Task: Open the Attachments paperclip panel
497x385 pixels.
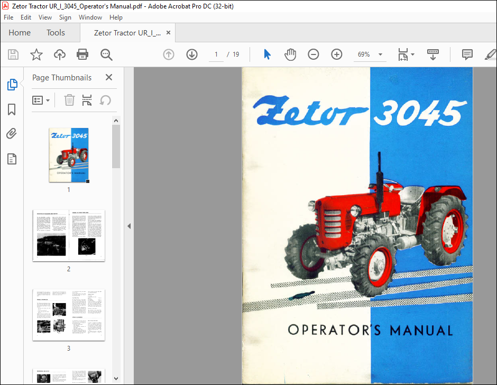Action: click(x=12, y=133)
